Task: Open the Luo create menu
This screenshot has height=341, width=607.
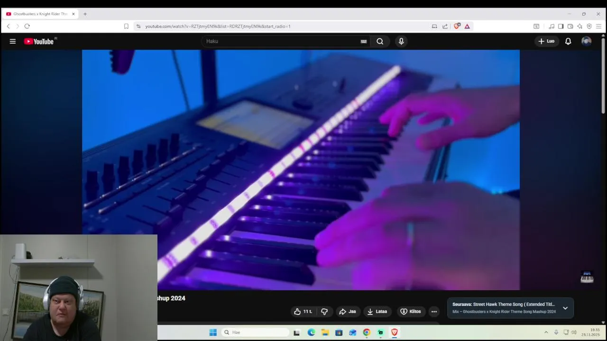Action: tap(546, 41)
